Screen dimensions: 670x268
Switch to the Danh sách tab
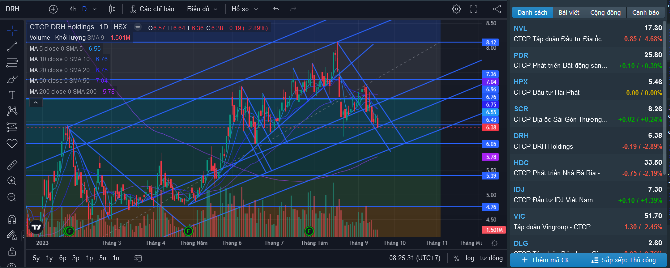532,13
